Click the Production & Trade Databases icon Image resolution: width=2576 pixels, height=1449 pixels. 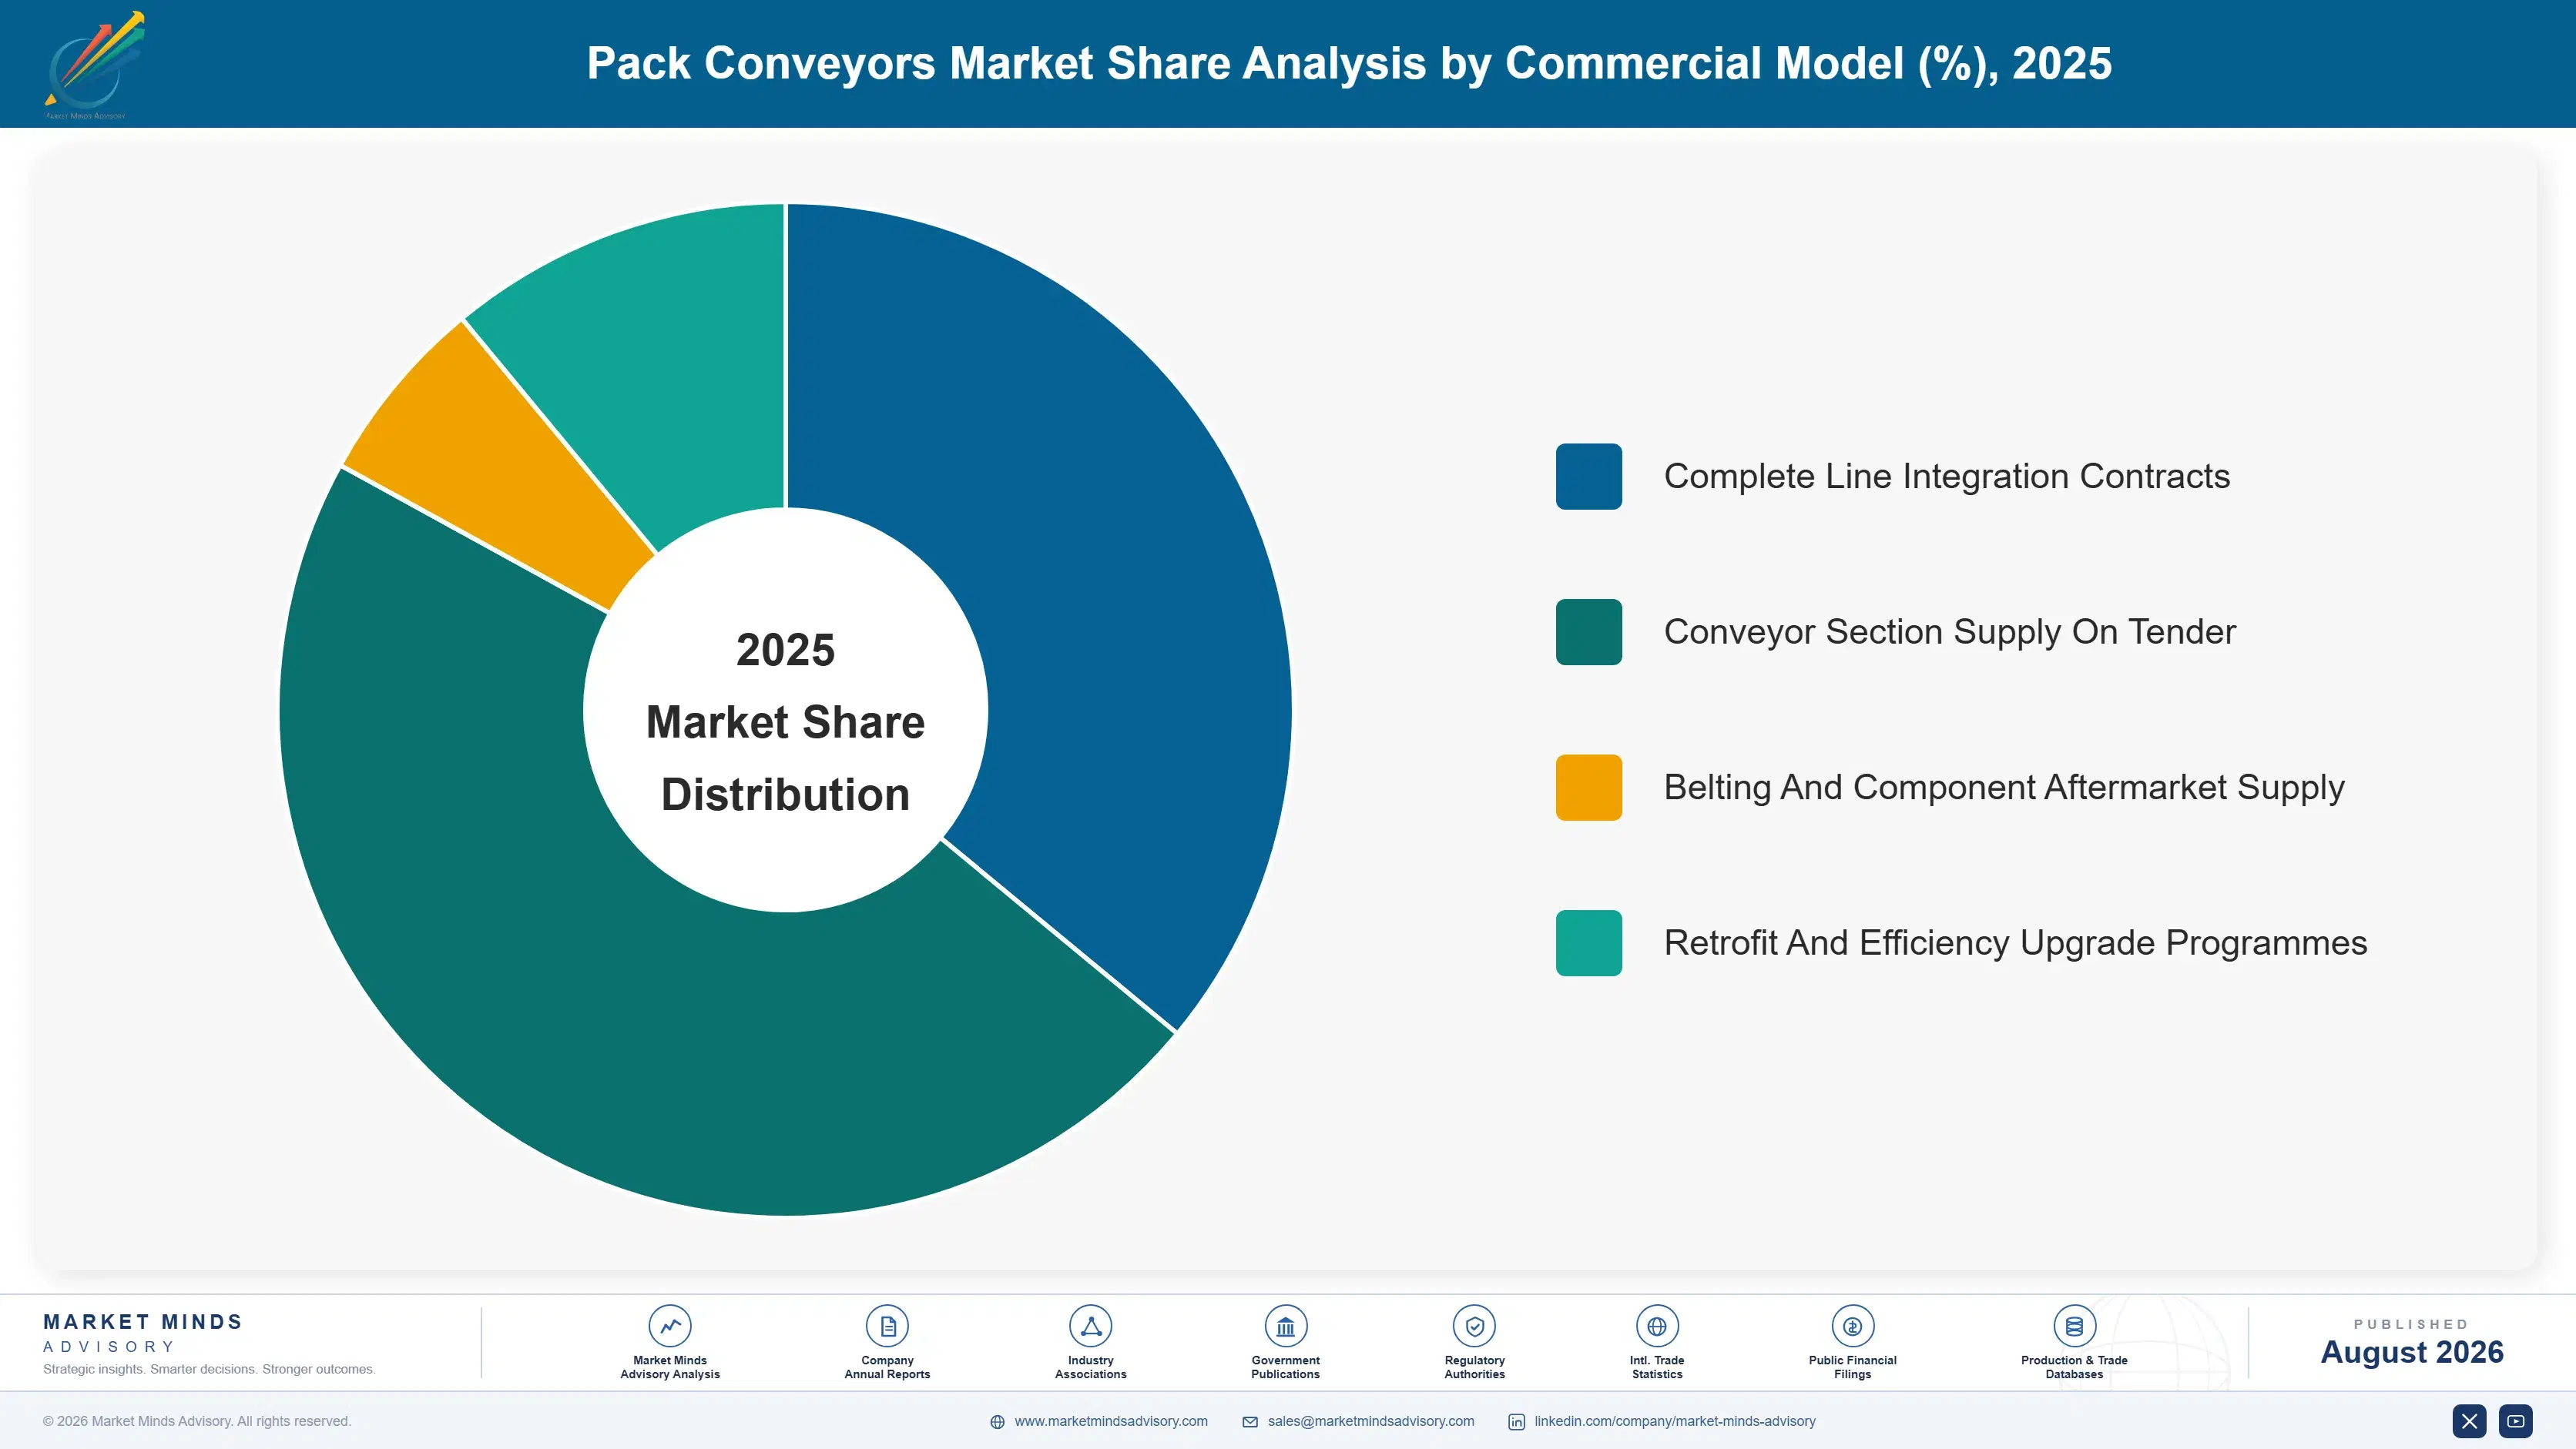pos(2074,1326)
